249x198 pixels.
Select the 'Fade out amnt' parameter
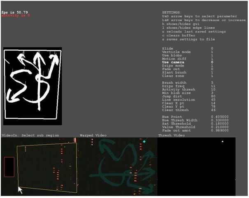tap(176, 131)
